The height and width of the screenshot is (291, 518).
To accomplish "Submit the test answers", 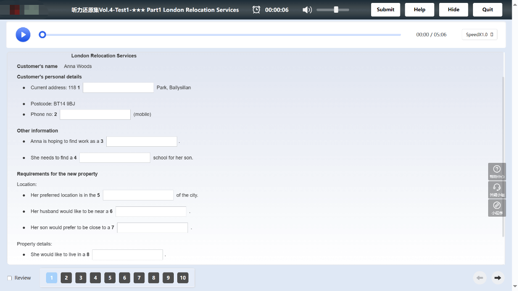I will [x=385, y=10].
